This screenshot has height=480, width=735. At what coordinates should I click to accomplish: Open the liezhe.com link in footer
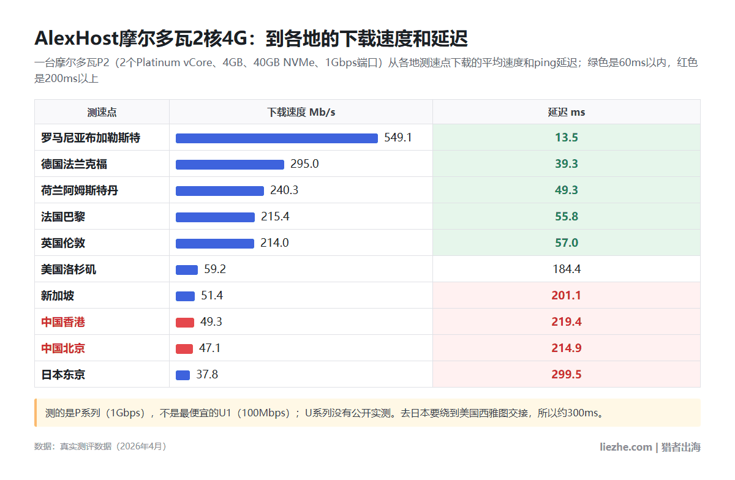click(625, 447)
